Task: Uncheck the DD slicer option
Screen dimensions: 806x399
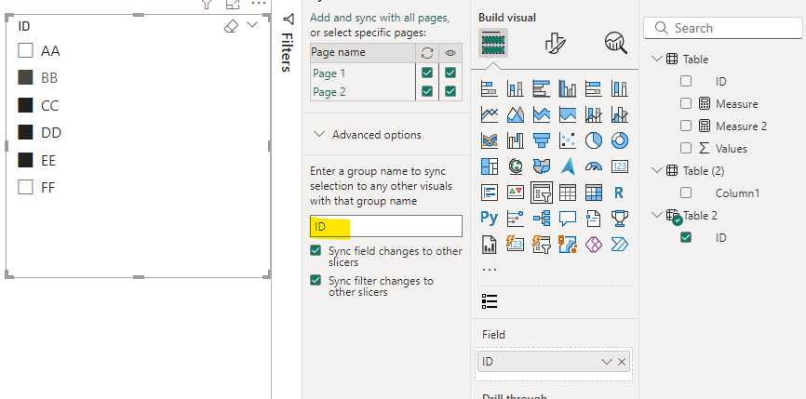Action: (x=25, y=132)
